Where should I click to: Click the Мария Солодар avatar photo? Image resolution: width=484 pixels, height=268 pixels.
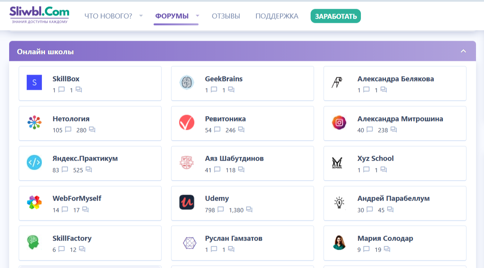tap(339, 242)
